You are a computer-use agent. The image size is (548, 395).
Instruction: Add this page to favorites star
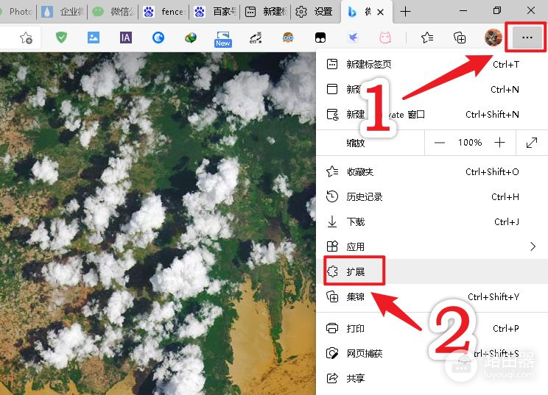[26, 38]
